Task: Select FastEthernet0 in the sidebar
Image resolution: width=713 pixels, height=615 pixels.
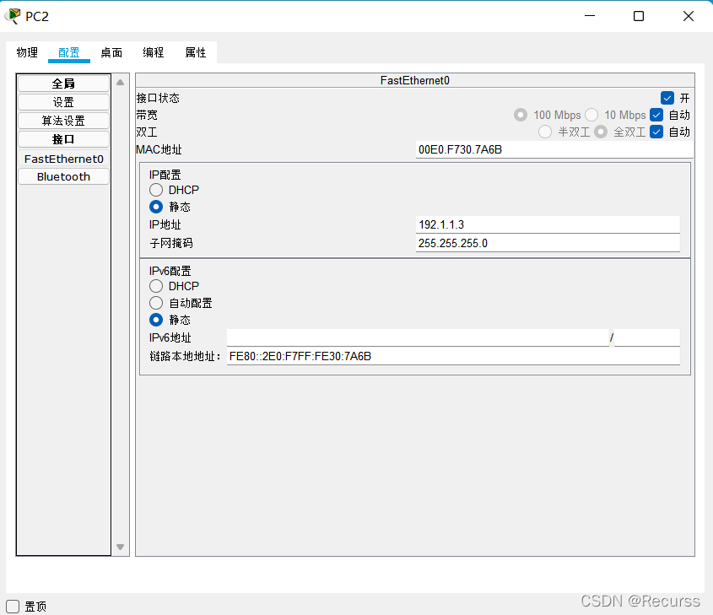Action: [63, 159]
